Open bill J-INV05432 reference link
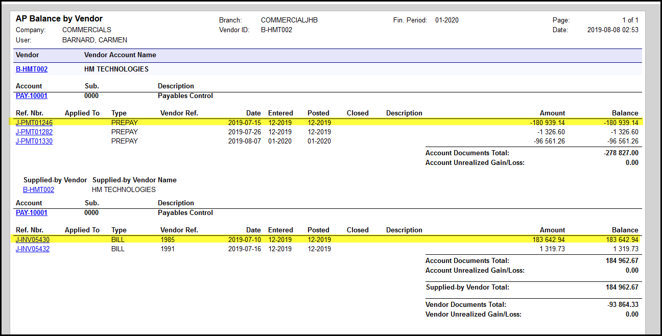This screenshot has width=662, height=336. click(x=33, y=249)
